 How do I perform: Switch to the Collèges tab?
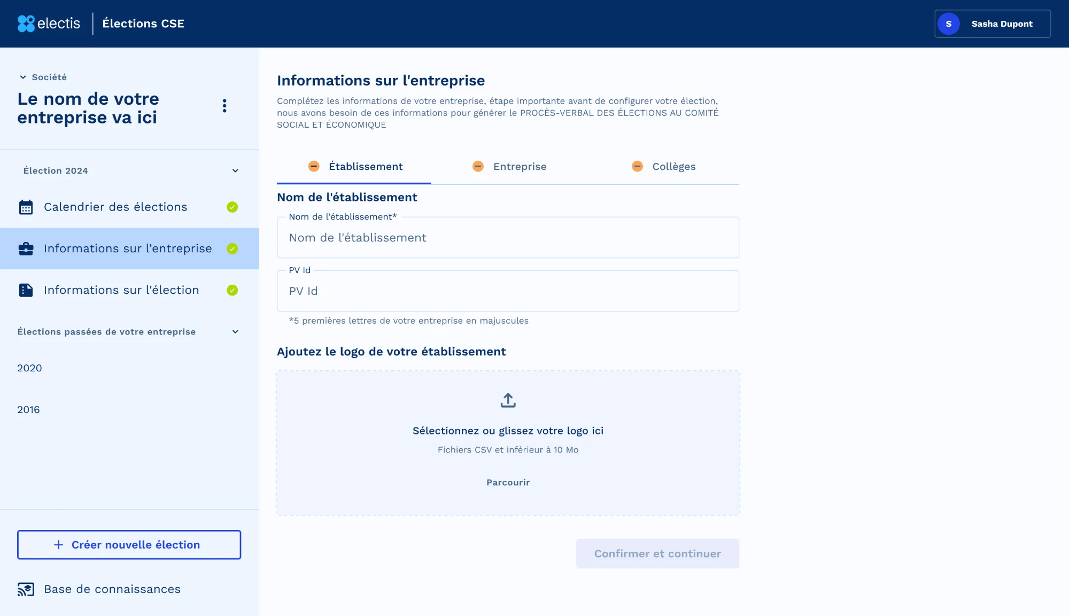(663, 167)
